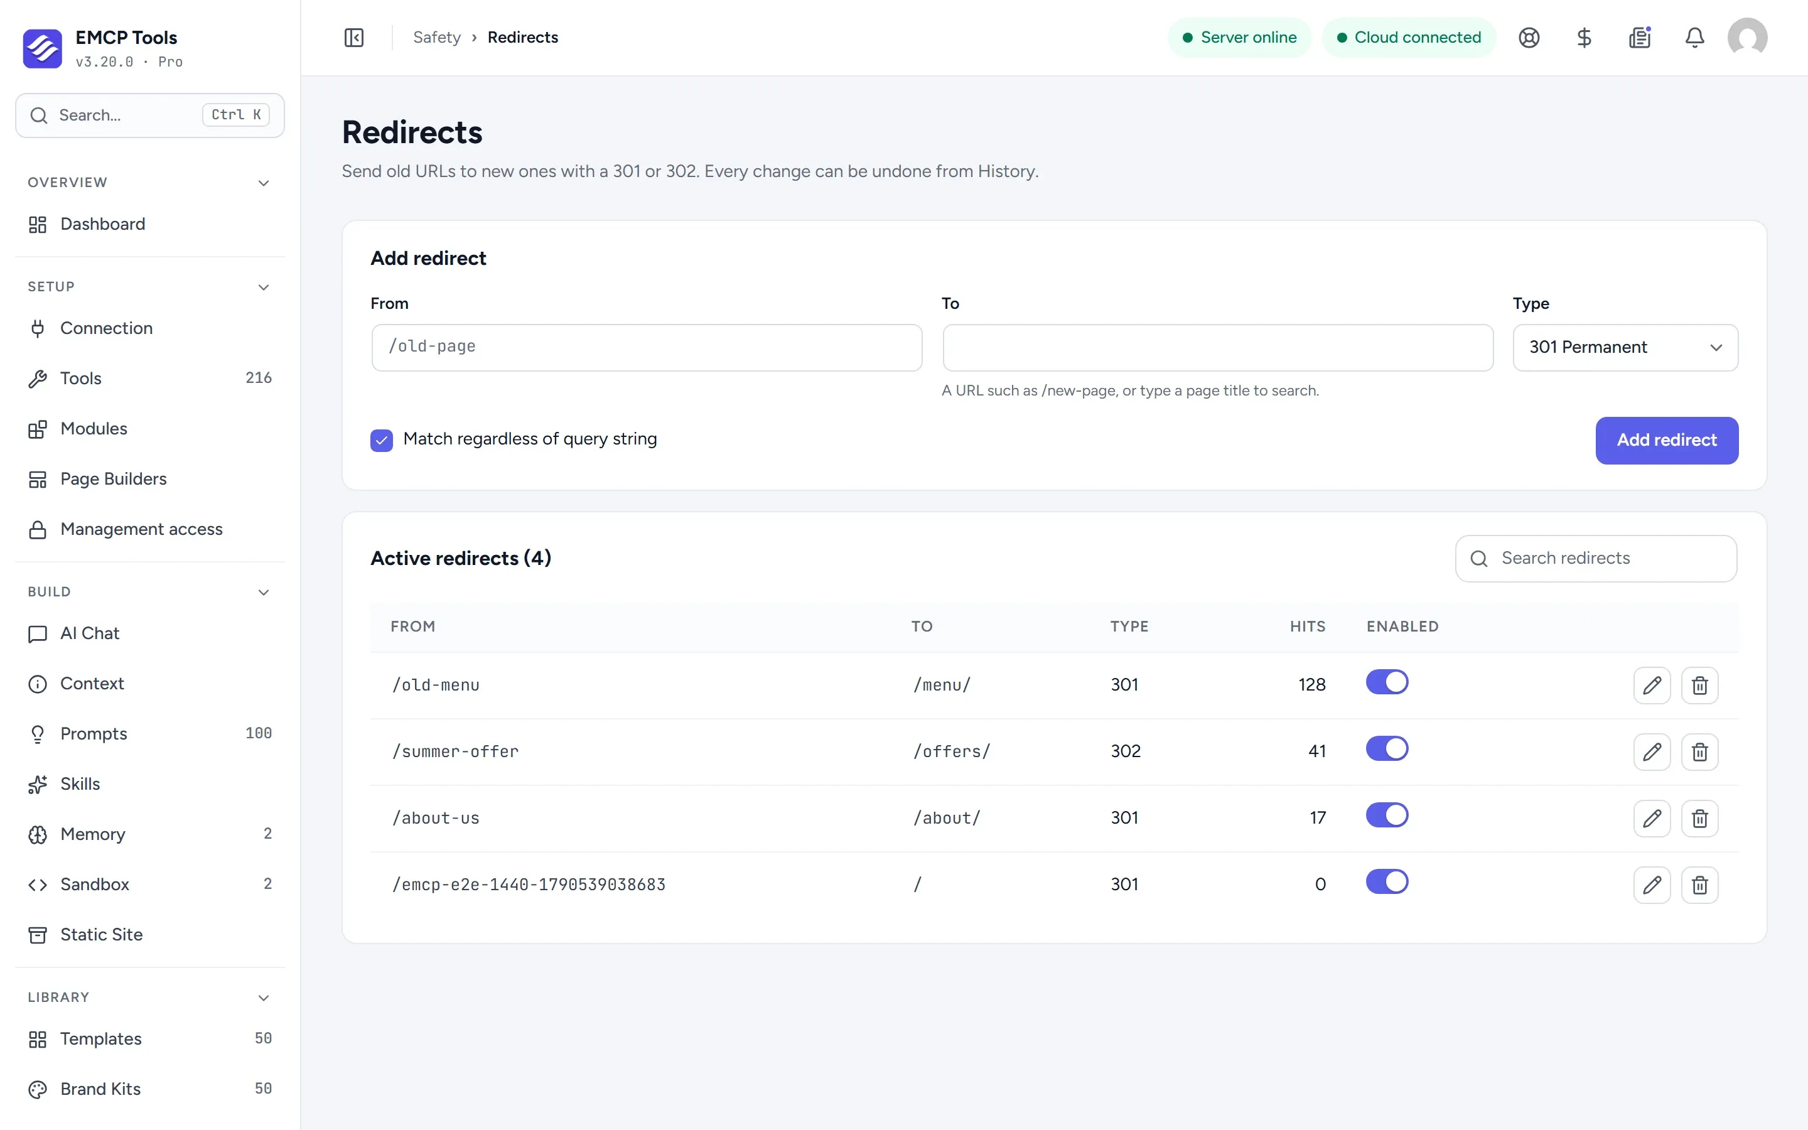Click the 128 hits value

[1311, 686]
